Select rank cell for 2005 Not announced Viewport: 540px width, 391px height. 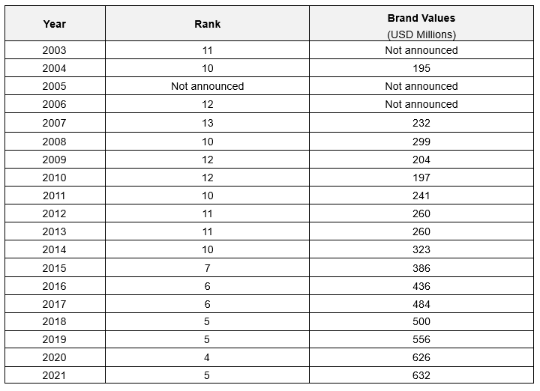tap(207, 86)
